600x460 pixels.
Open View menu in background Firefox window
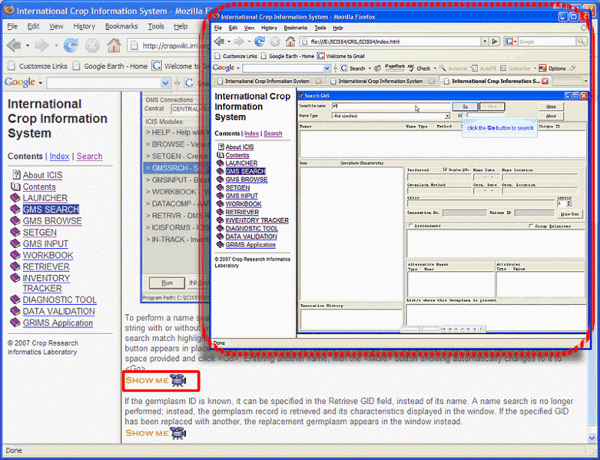pyautogui.click(x=56, y=26)
